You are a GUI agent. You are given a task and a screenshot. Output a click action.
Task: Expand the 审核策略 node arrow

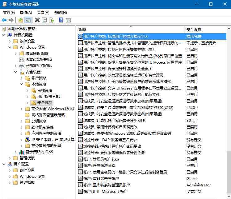click(x=27, y=90)
